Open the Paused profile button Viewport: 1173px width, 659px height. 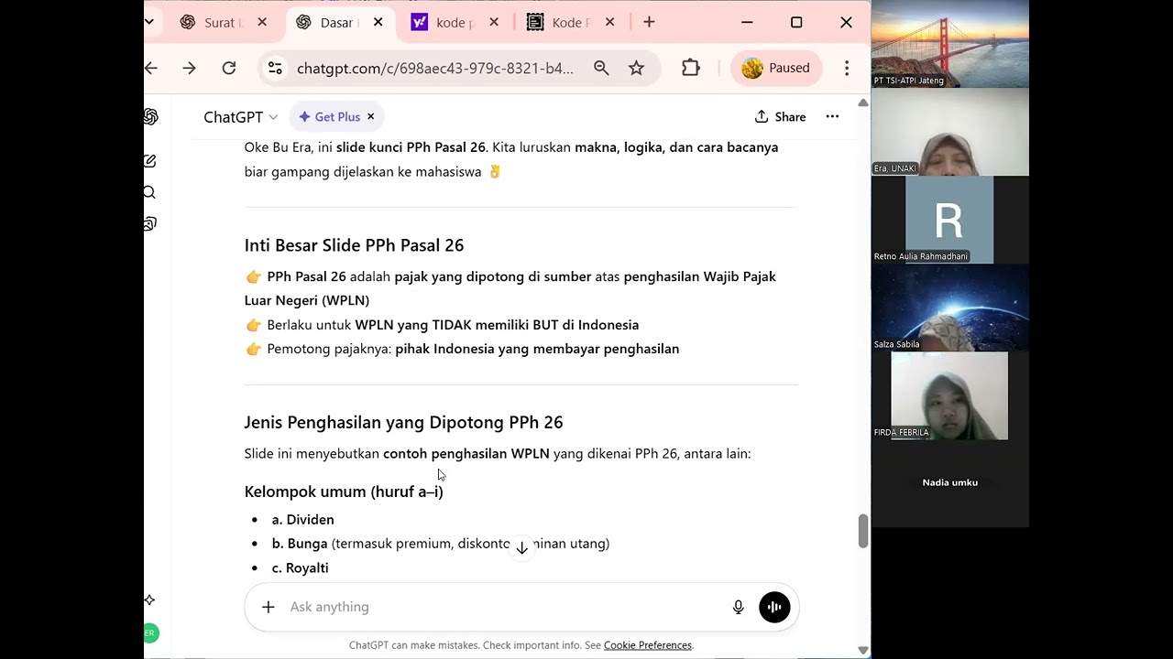click(775, 68)
